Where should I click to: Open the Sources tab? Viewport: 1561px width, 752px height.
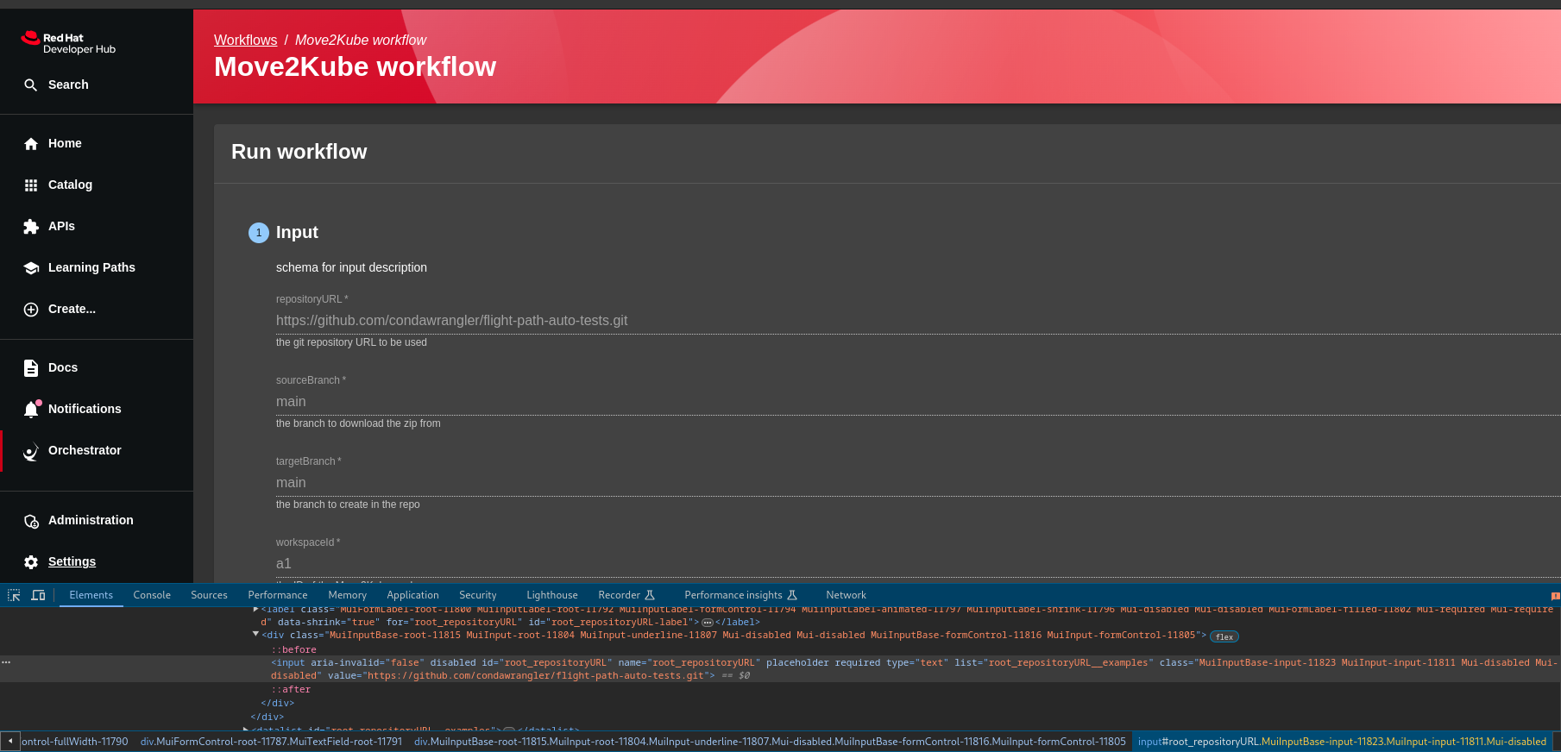[x=209, y=595]
